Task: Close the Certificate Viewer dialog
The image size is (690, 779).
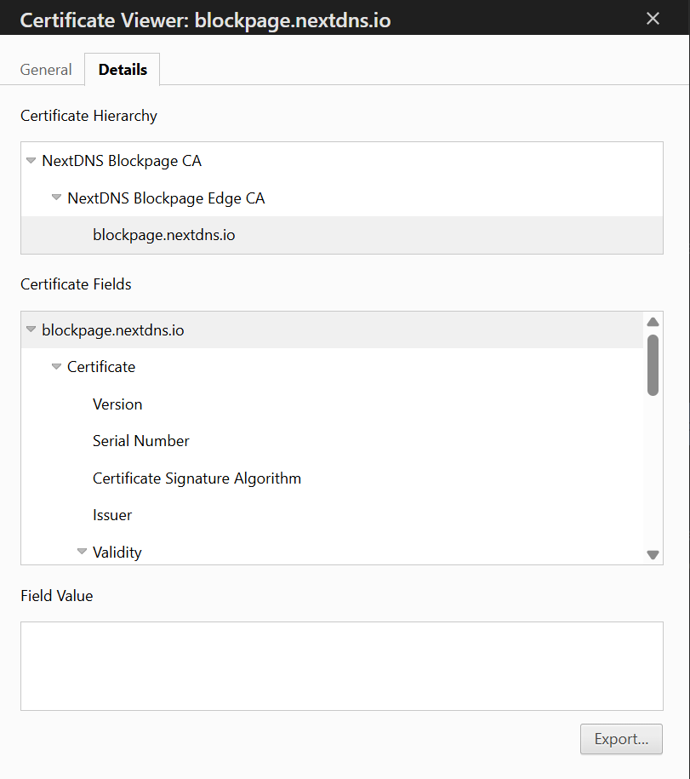Action: pyautogui.click(x=653, y=19)
